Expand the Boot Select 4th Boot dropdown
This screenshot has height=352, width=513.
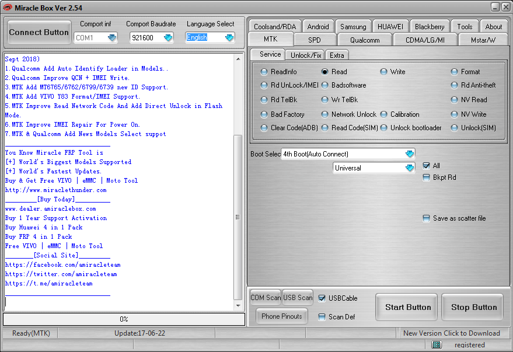click(410, 154)
